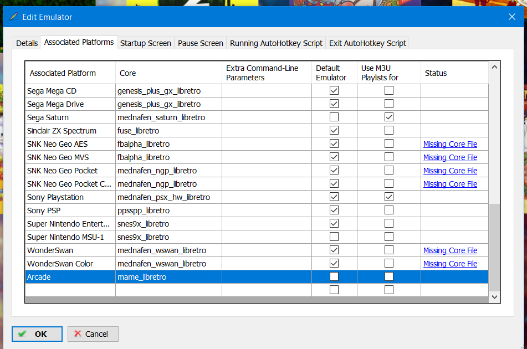Select the Sega Saturn platform cell
This screenshot has height=349, width=527.
[x=70, y=117]
